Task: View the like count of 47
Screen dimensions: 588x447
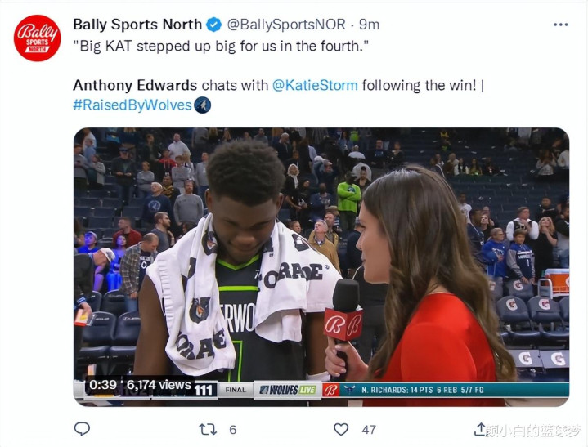Action: click(x=369, y=430)
